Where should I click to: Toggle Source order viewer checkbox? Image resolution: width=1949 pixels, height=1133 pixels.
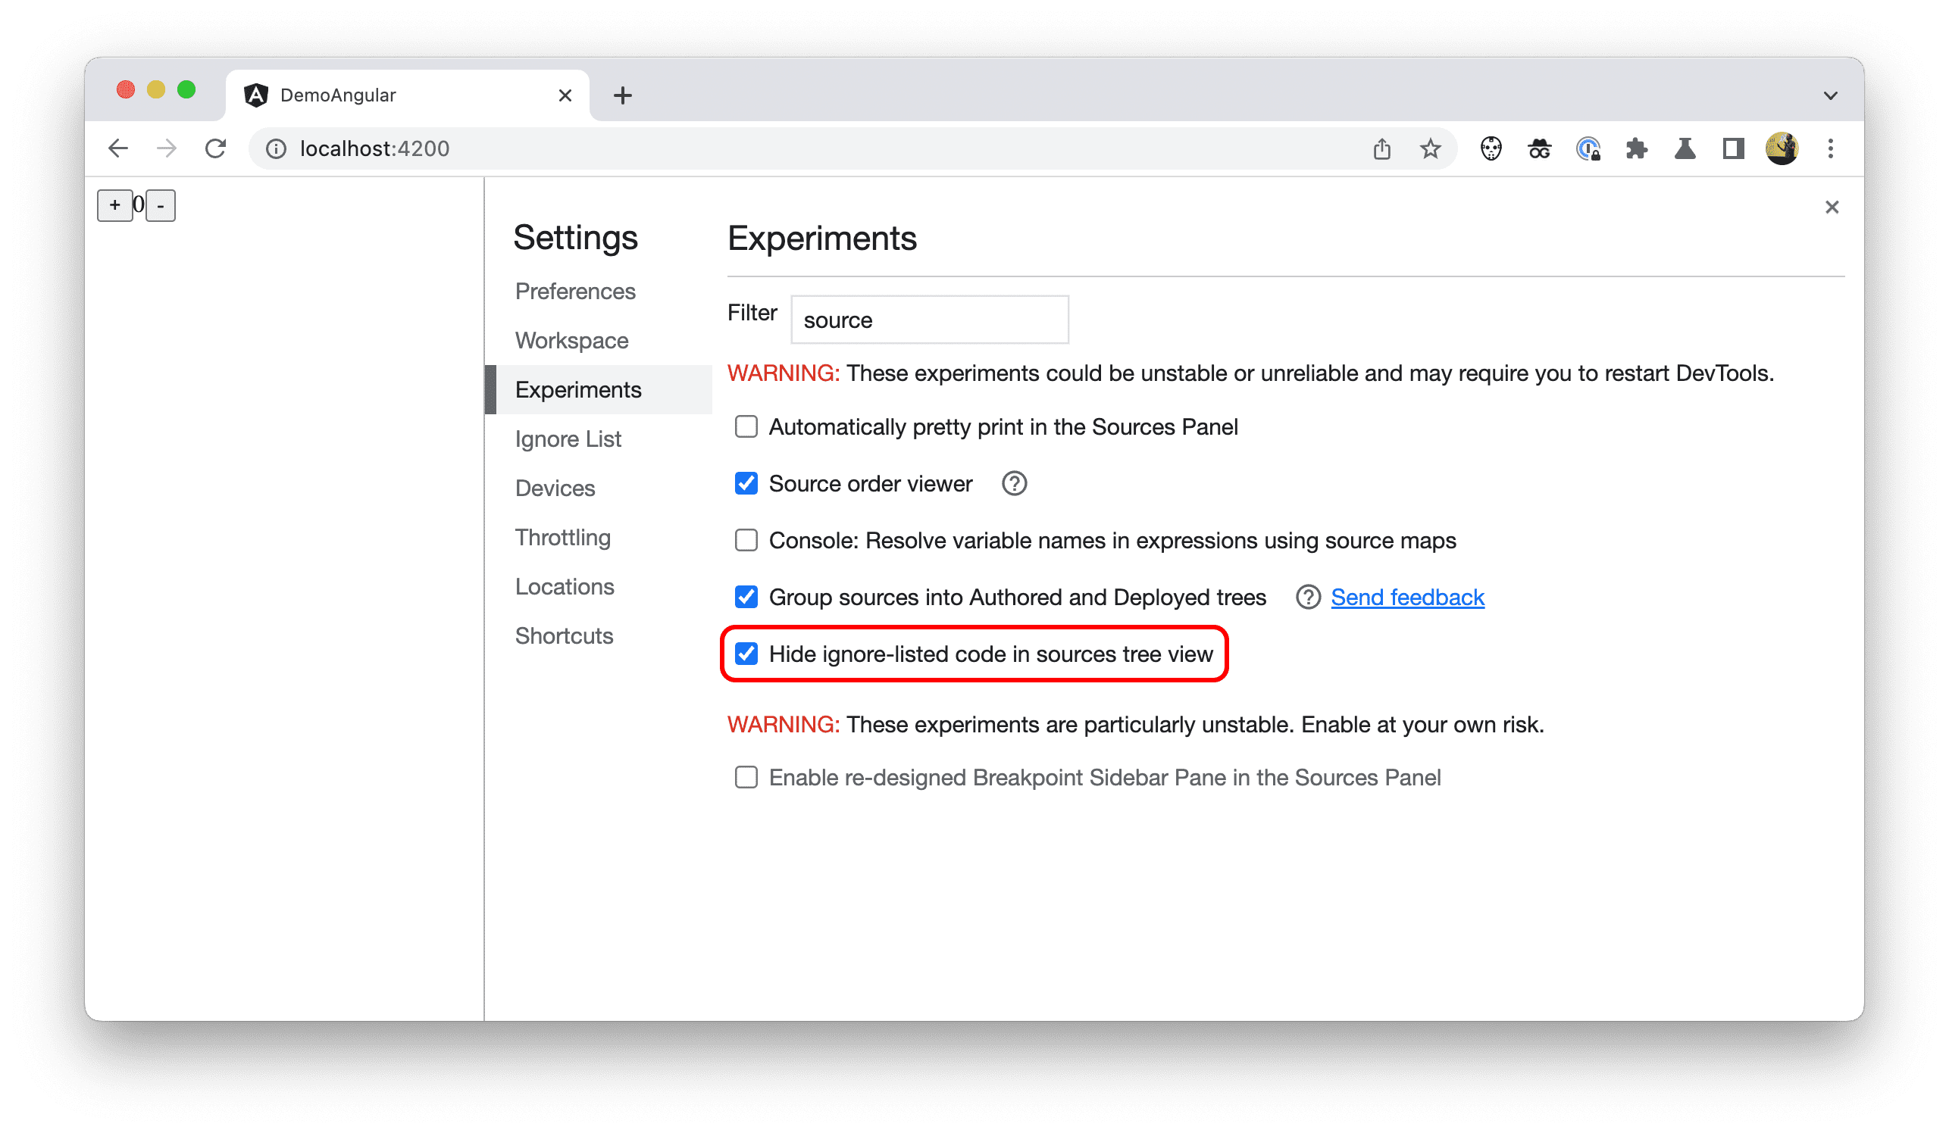747,484
